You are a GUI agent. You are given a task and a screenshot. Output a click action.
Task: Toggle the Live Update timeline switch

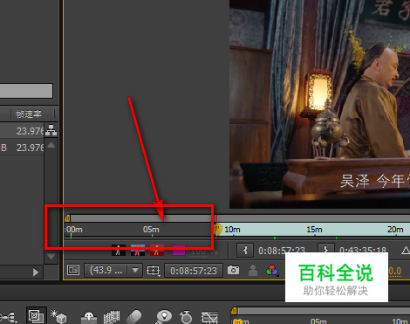pyautogui.click(x=36, y=315)
